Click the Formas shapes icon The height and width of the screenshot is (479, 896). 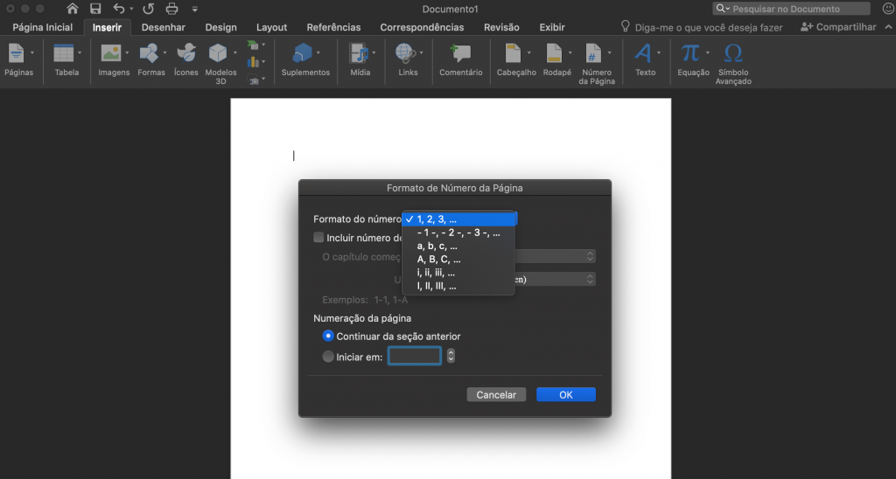pyautogui.click(x=149, y=53)
